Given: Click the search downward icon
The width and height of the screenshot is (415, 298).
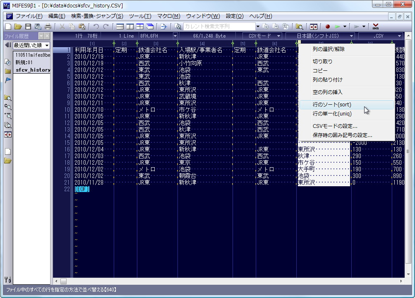Looking at the screenshot, I should pos(266,26).
